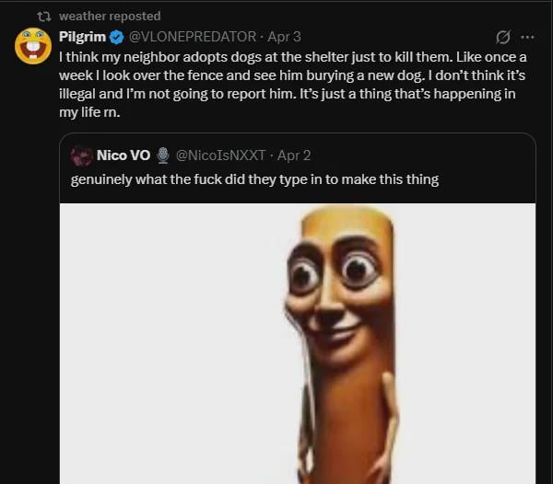553x484 pixels.
Task: Click the repost arrows icon beside weather
Action: pos(41,17)
